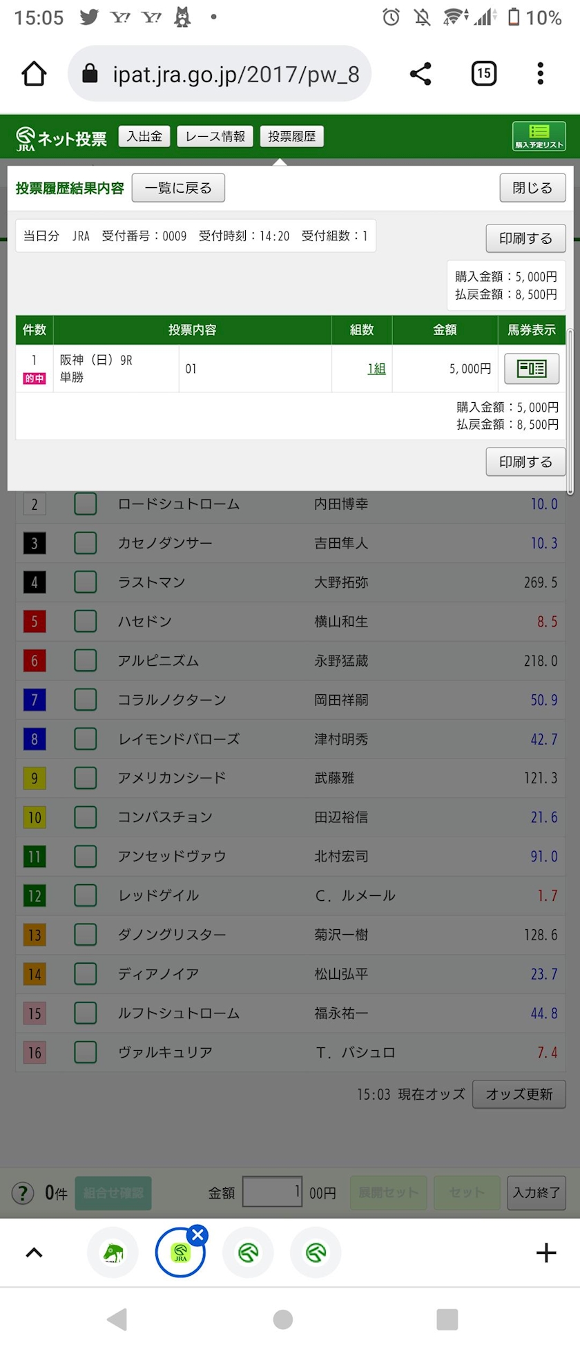Open the 購入予定リスト icon

coord(539,135)
